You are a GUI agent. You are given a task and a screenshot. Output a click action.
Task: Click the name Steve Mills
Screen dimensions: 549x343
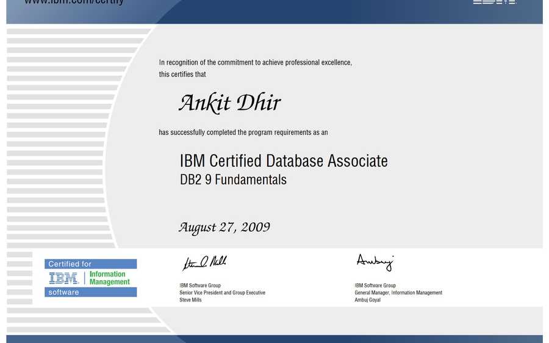[x=190, y=300]
